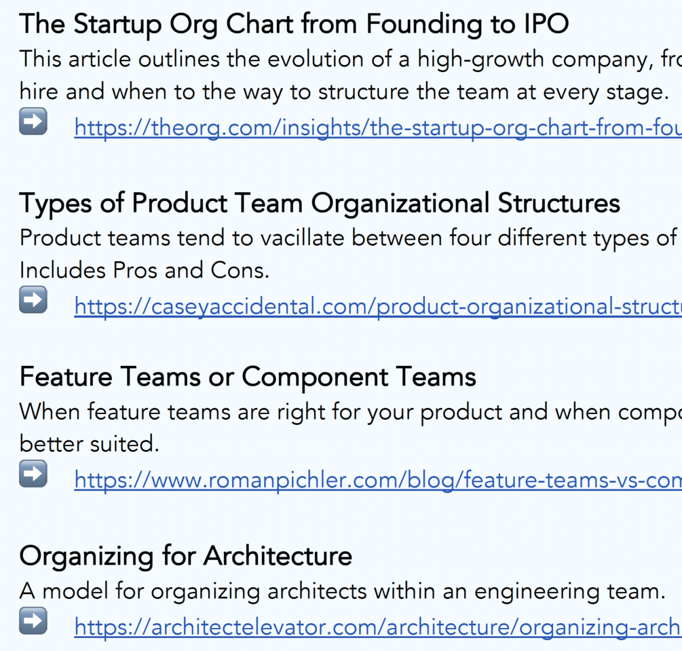This screenshot has height=651, width=682.
Task: Click the 'better suited.' text line
Action: click(90, 444)
